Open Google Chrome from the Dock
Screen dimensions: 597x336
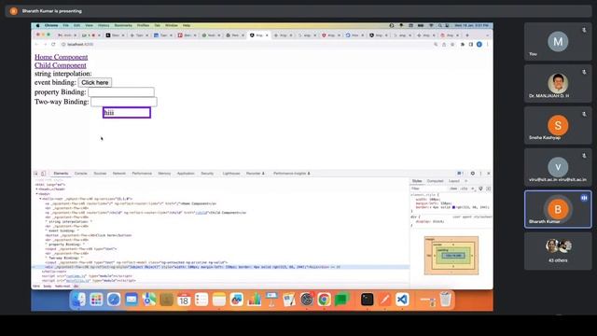[x=324, y=300]
